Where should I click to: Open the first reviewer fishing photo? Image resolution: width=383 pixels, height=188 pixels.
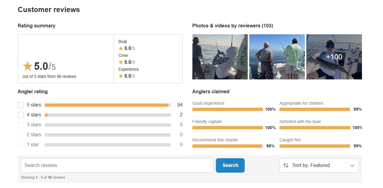220,57
